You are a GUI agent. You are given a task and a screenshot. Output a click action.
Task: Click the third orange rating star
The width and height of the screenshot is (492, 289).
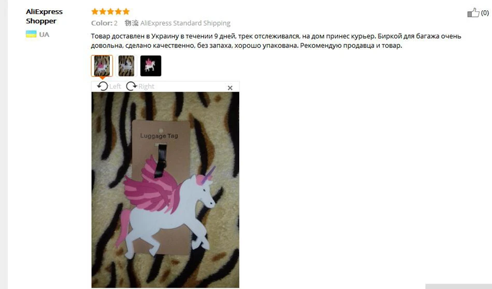tap(110, 11)
